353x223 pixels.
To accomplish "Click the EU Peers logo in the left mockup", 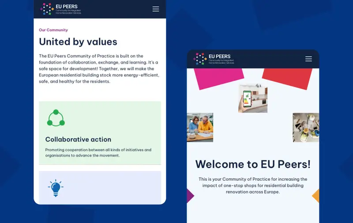I will (60, 9).
